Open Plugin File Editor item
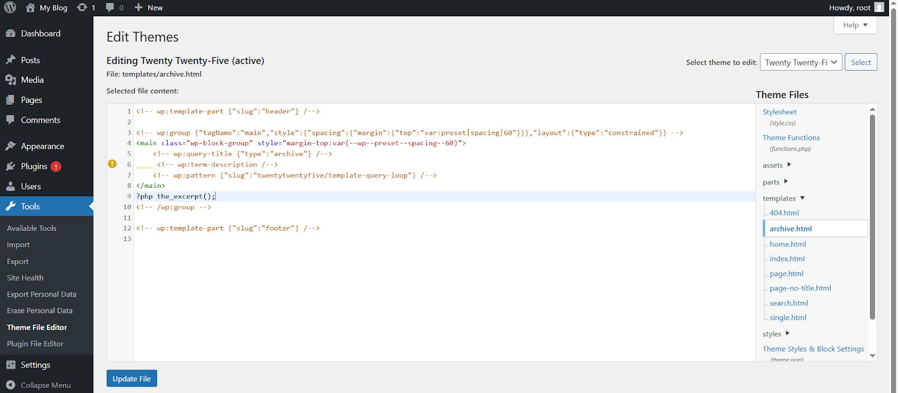 (35, 344)
